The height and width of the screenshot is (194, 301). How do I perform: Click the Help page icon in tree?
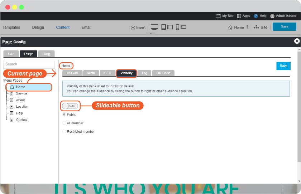coord(12,113)
